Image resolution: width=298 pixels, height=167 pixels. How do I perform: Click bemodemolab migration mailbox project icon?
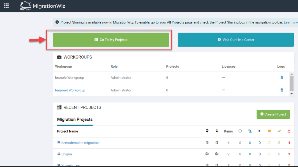coord(59,142)
